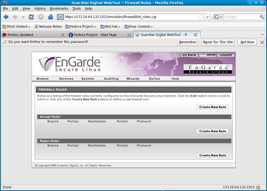Click the Accept Rules section header

pos(134,117)
